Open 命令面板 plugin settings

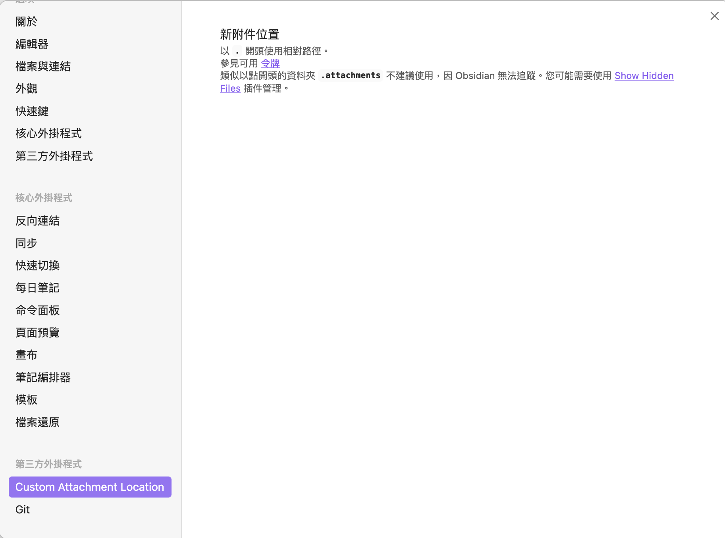tap(37, 310)
